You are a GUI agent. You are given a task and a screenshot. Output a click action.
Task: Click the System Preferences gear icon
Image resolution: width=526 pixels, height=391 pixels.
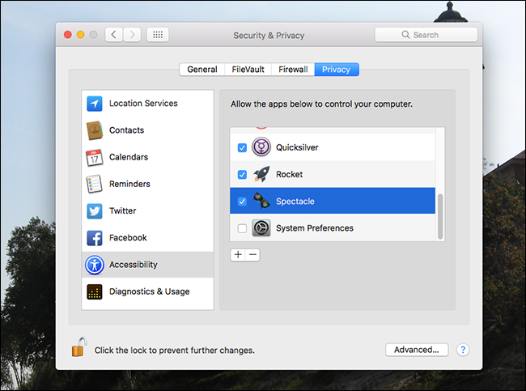(261, 228)
